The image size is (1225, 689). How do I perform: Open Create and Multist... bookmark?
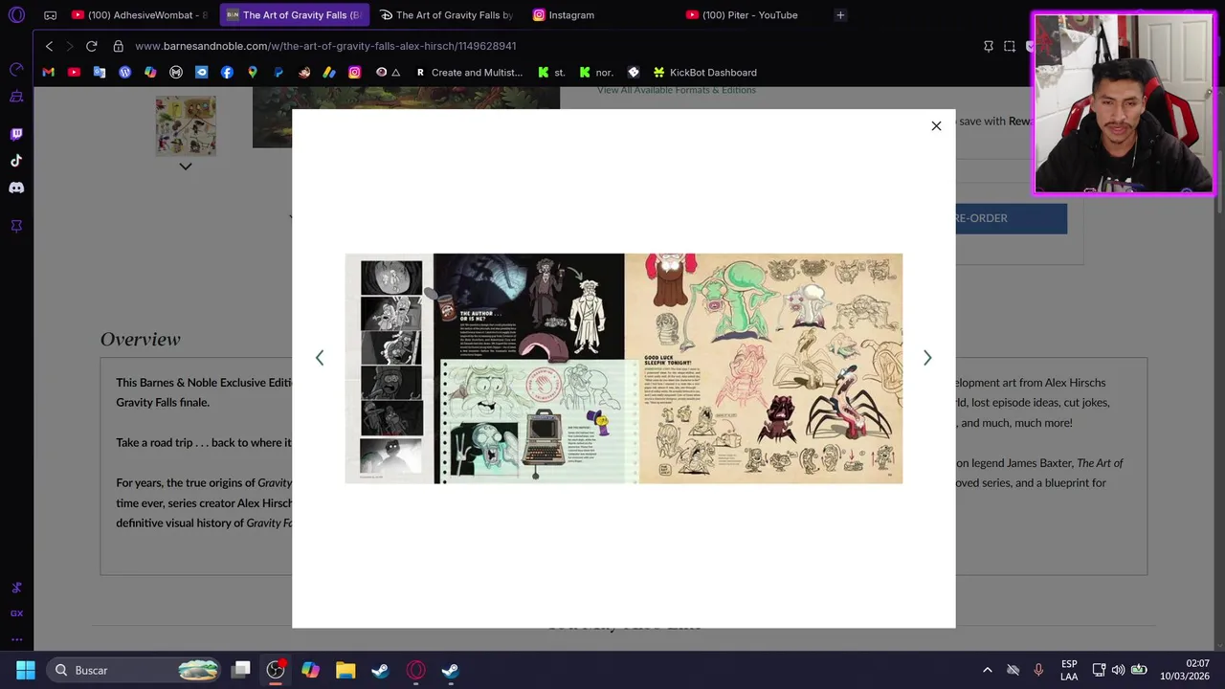click(468, 72)
